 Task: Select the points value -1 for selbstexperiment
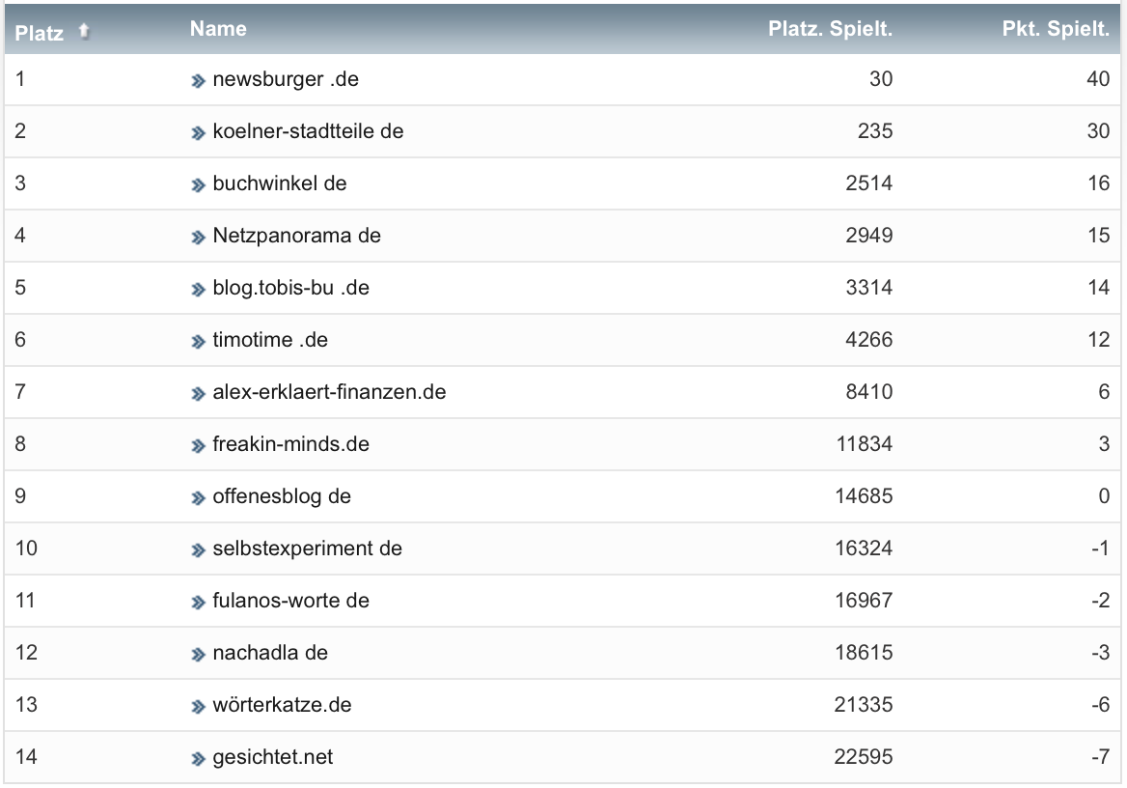(1100, 549)
